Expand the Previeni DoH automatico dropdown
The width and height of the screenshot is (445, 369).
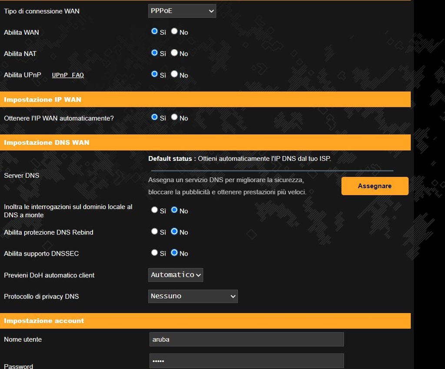(176, 275)
